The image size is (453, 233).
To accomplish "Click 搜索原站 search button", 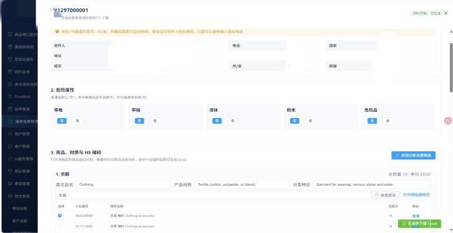I will 385,195.
